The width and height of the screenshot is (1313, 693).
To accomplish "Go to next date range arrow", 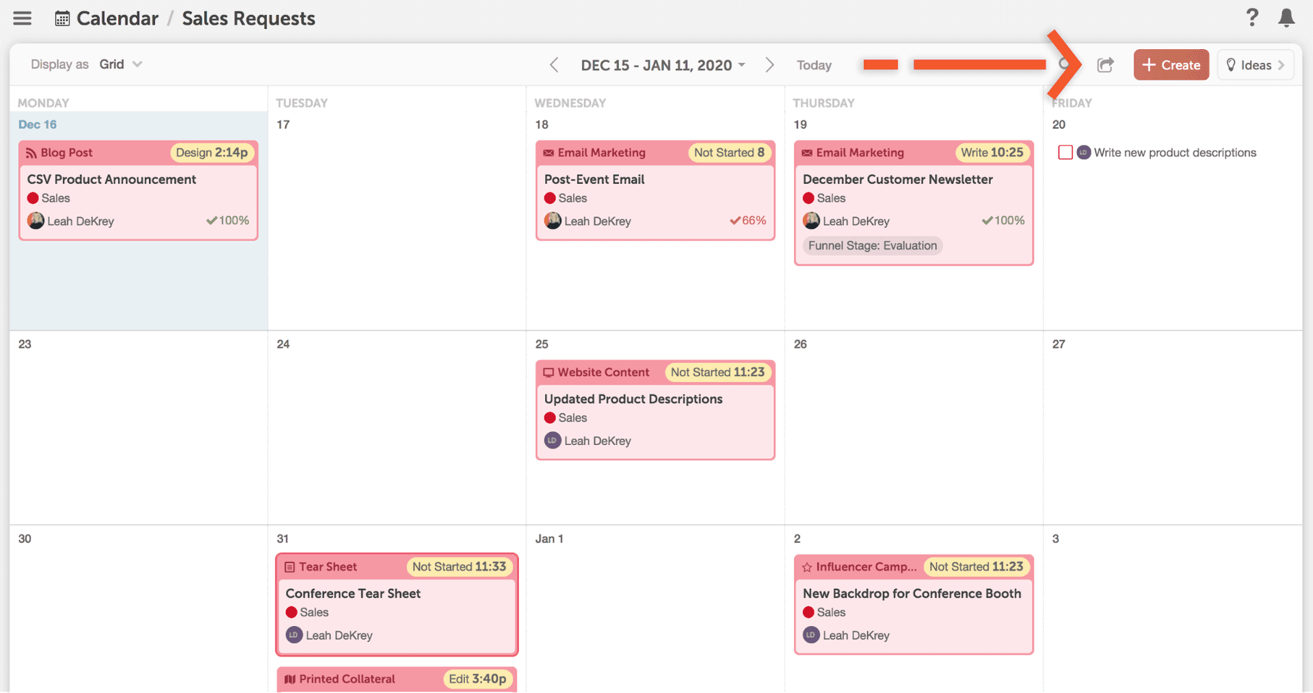I will (769, 65).
